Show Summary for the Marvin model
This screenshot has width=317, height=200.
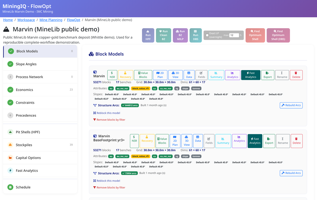coord(216,75)
